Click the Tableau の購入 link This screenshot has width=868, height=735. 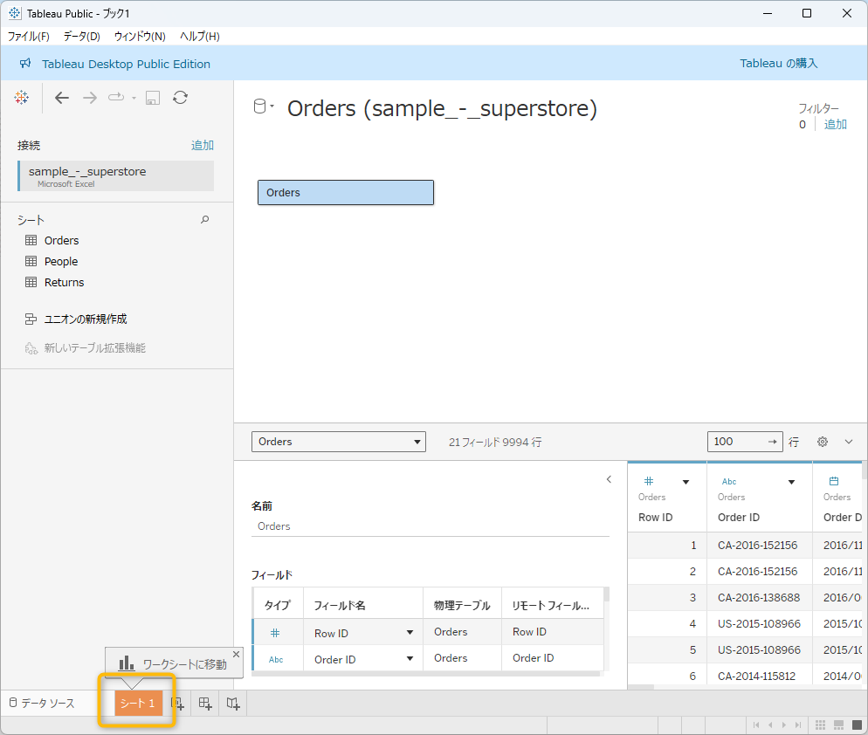pos(779,64)
